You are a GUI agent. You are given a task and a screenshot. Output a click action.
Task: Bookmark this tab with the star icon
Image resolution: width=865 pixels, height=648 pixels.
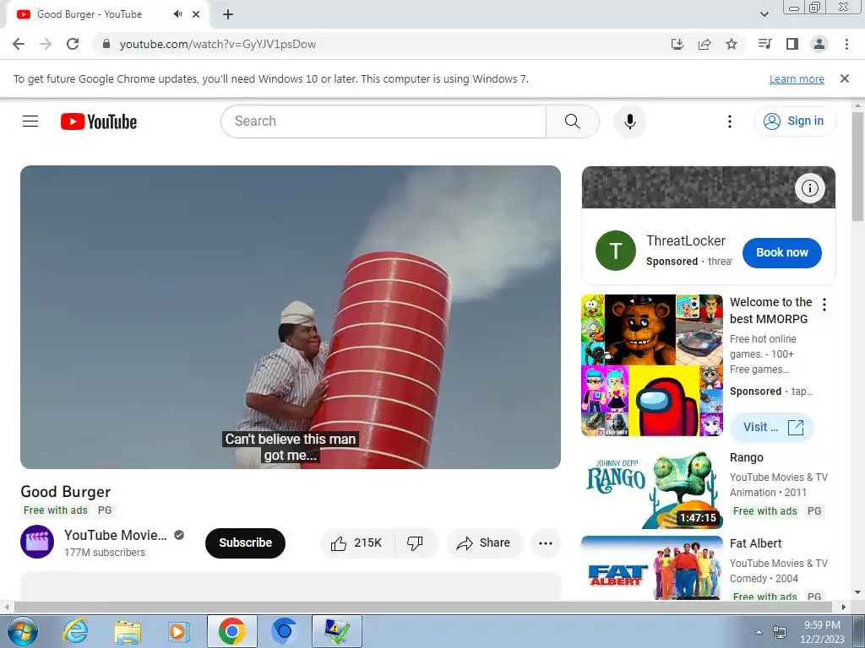click(x=732, y=44)
